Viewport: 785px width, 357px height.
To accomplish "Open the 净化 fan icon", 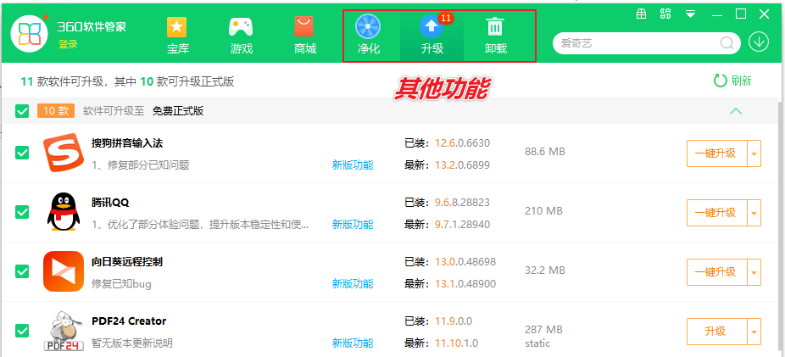I will coord(368,27).
